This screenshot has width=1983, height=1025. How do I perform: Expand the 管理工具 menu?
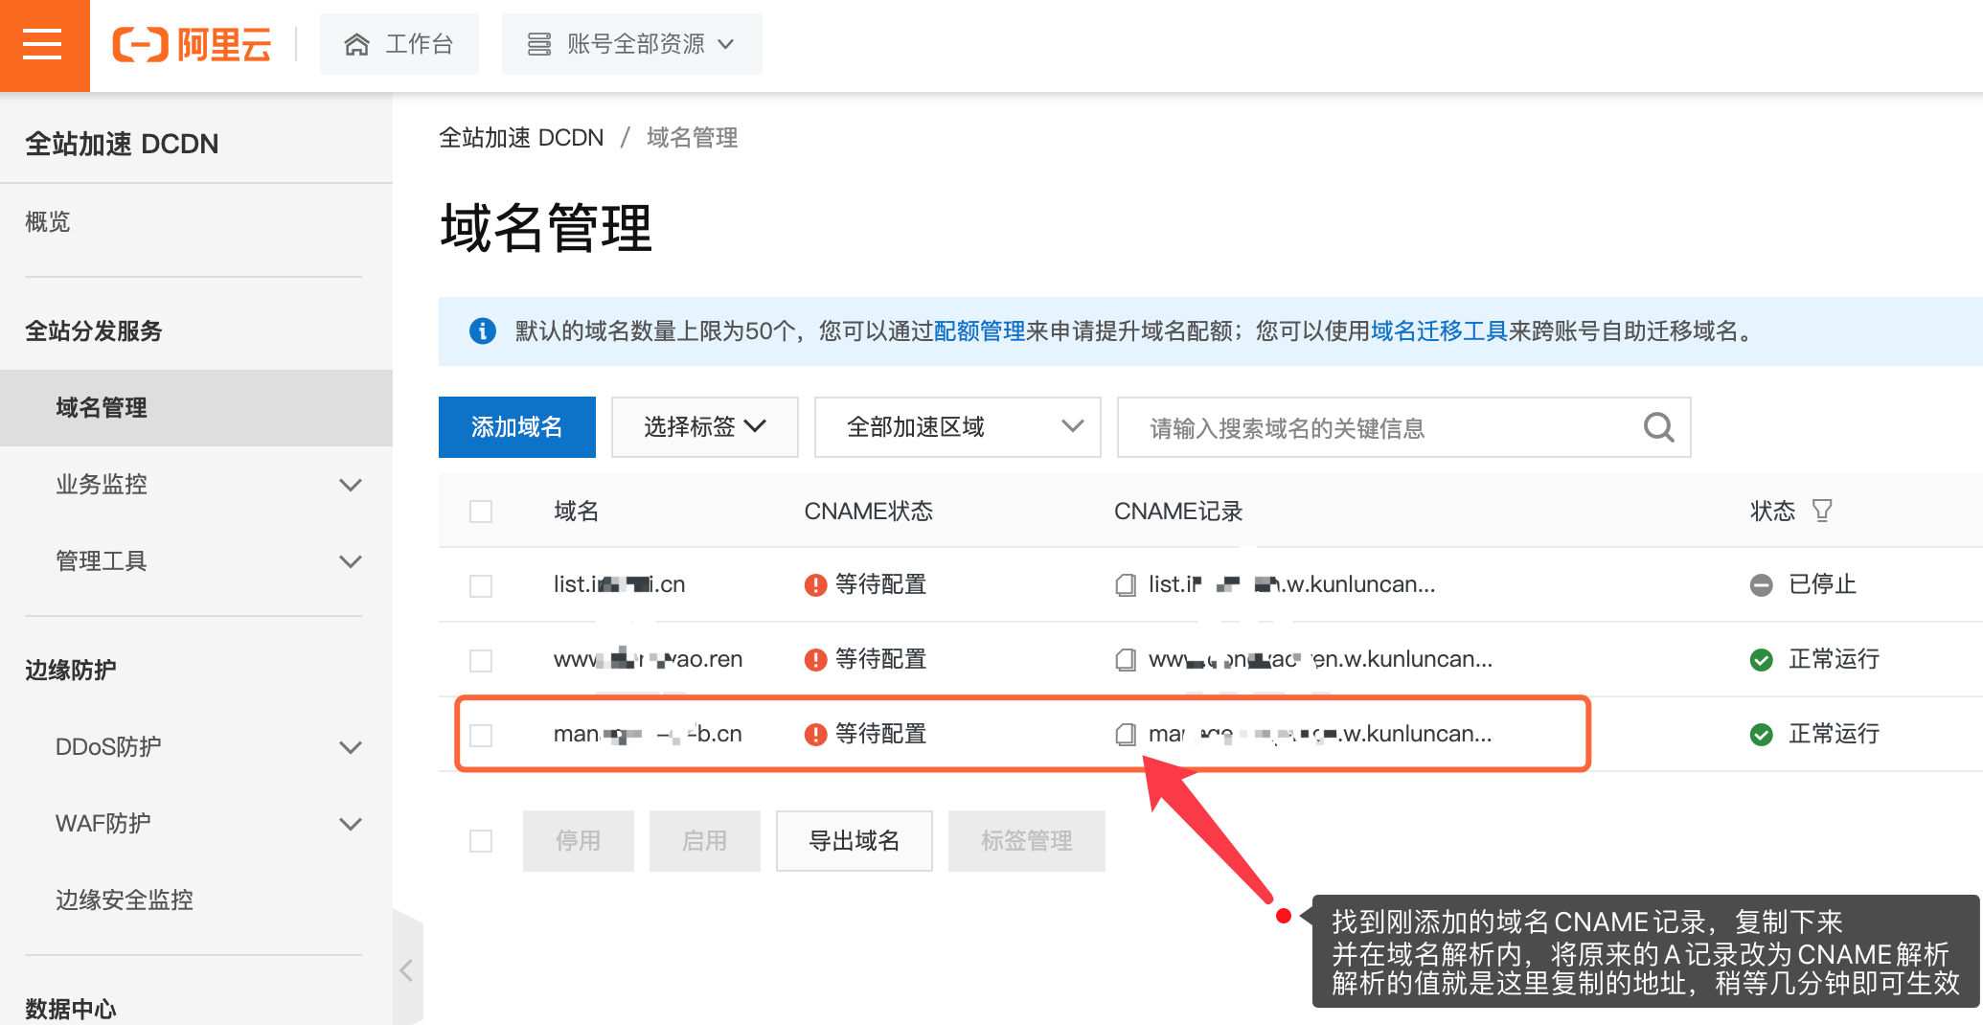[x=196, y=561]
